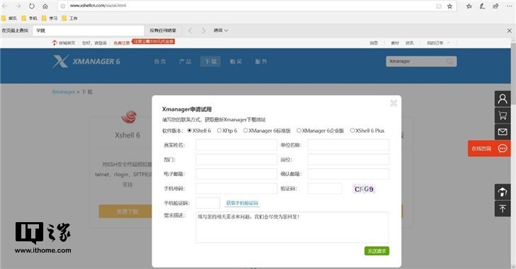The height and width of the screenshot is (269, 516).
Task: Click the 商城首页 link
Action: [x=64, y=43]
